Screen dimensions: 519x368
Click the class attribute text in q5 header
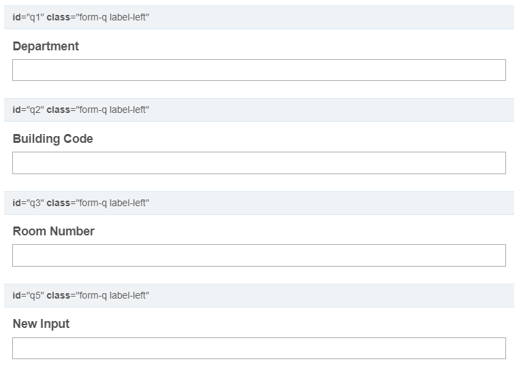97,295
